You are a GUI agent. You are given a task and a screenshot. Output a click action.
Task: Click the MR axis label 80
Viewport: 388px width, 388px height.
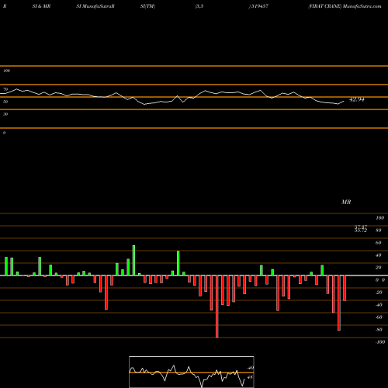pyautogui.click(x=379, y=230)
